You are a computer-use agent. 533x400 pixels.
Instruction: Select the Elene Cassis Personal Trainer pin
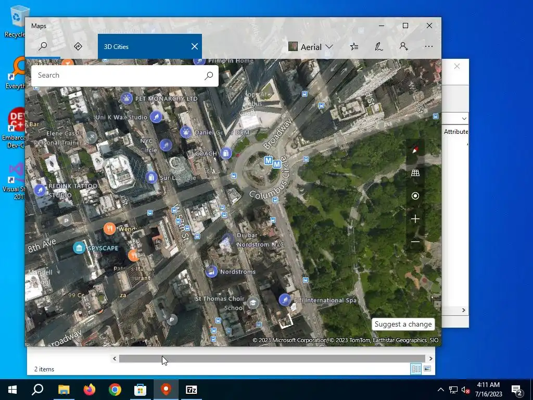pos(91,137)
